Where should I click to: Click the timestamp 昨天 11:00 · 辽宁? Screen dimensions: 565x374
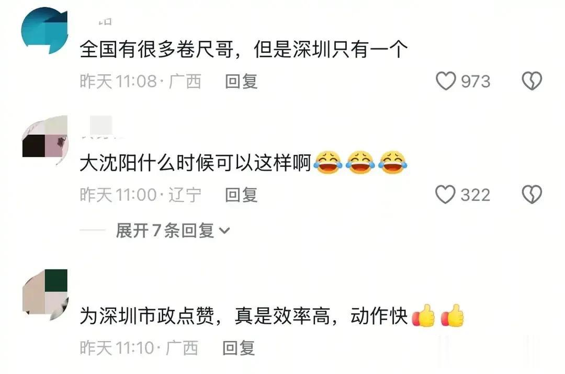click(x=141, y=195)
